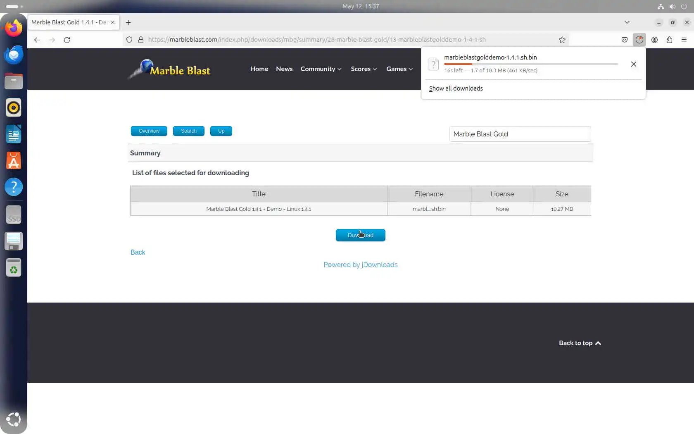
Task: Open Firefox from the dock
Action: tap(14, 28)
